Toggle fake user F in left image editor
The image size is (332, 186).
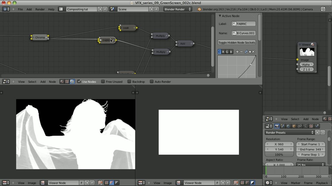81,183
